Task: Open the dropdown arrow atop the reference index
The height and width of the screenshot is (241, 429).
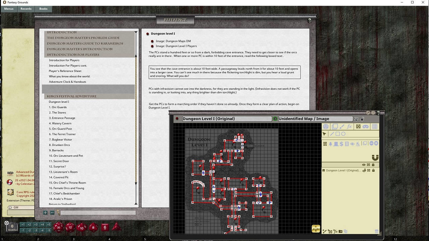Action: point(135,31)
